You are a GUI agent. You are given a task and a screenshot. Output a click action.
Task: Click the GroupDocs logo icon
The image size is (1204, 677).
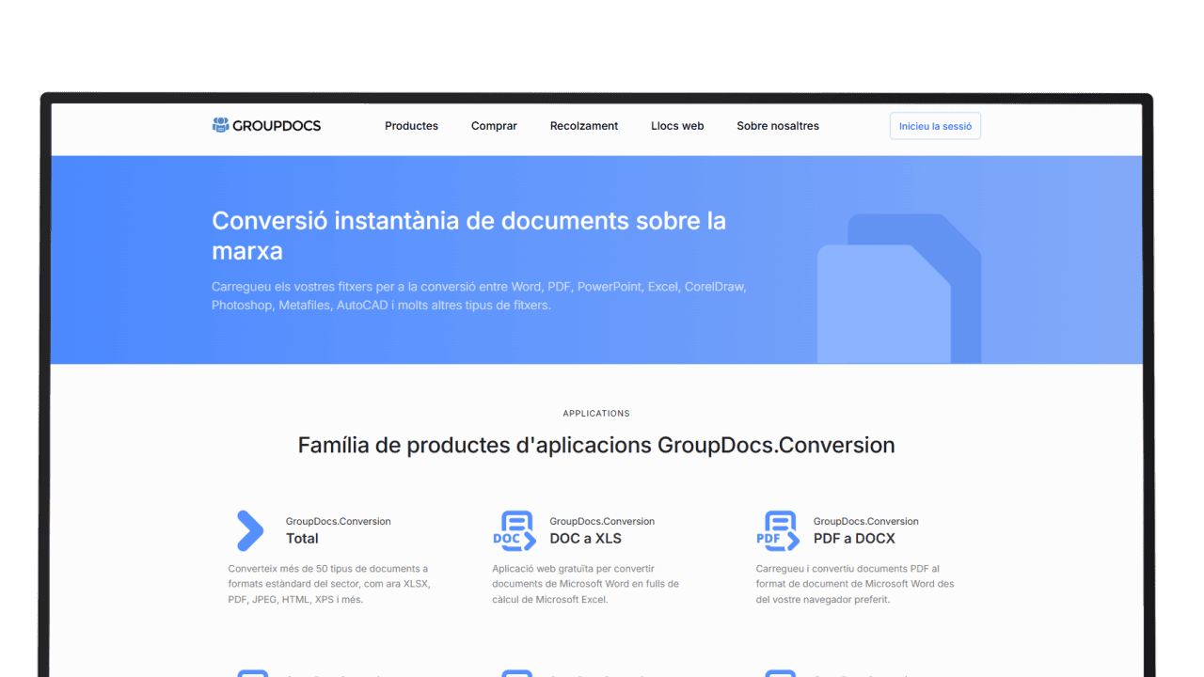tap(221, 125)
